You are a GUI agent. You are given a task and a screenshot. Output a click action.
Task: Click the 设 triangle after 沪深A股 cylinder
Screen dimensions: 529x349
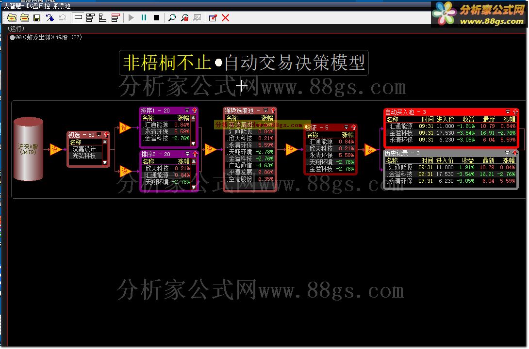55,150
